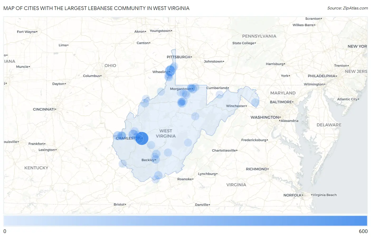Click the State College label
Screen dimensions: 371x237
coord(243,43)
